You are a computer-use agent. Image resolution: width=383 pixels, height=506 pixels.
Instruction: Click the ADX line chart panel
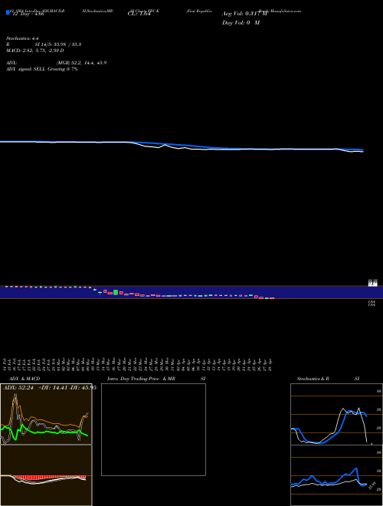[46, 414]
